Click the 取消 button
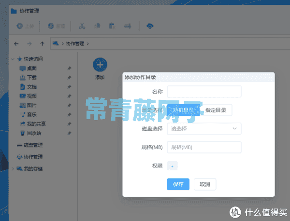 (x=205, y=184)
